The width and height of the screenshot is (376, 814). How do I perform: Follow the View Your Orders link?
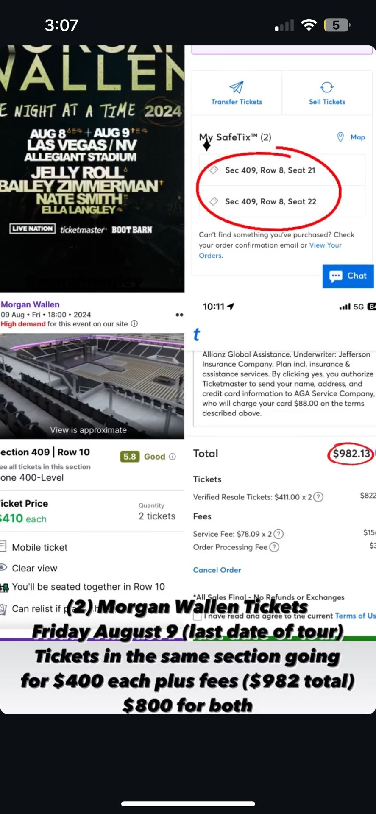click(270, 250)
